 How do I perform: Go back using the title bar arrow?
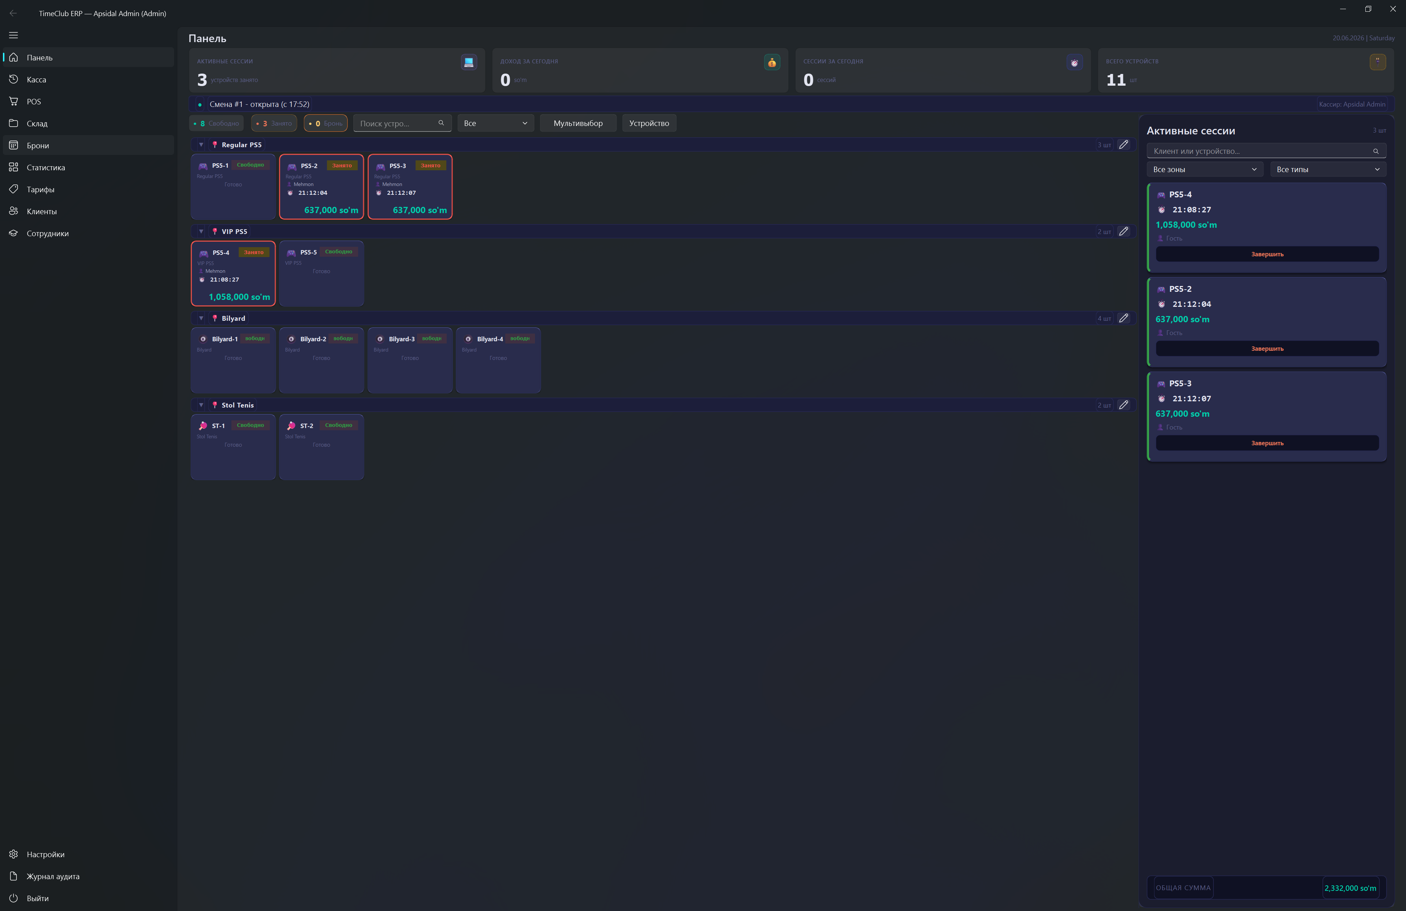(13, 13)
